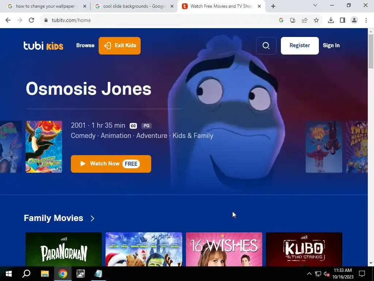Viewport: 374px width, 281px height.
Task: Open the Kubo and the Two Strings thumbnail
Action: pos(304,249)
